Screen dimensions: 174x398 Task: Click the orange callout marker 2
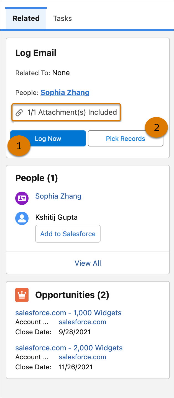(x=157, y=128)
